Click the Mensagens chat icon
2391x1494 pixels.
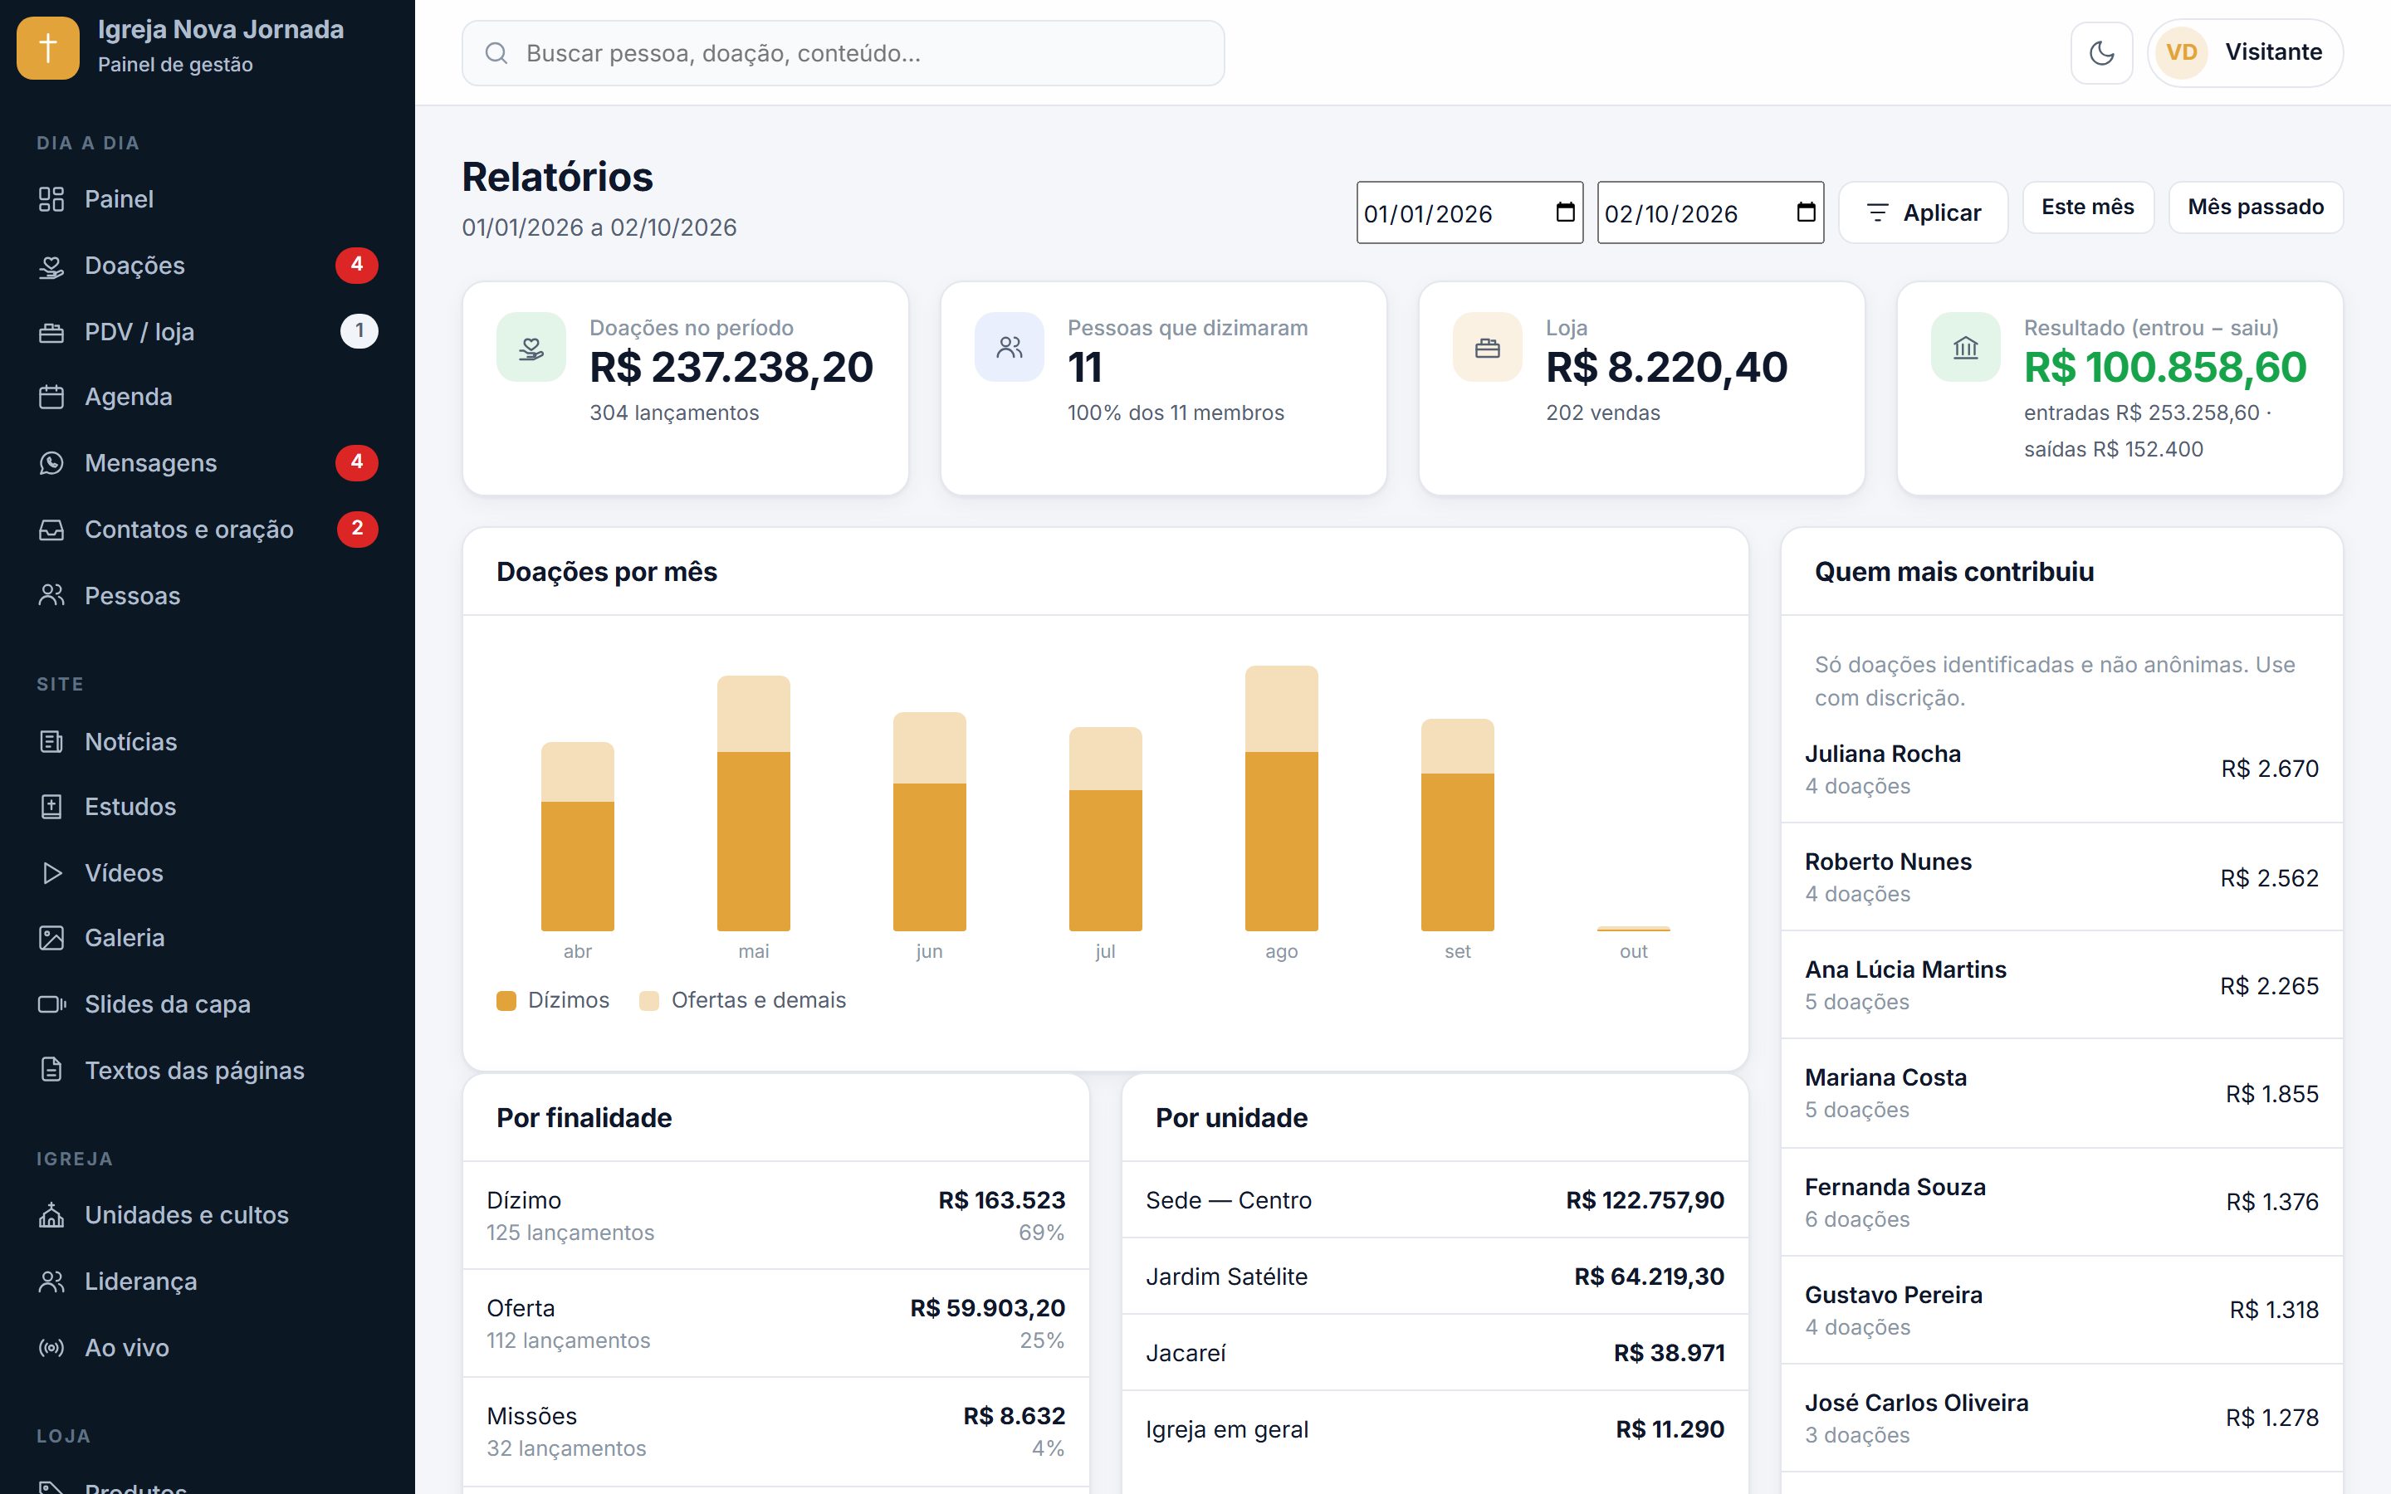[51, 463]
